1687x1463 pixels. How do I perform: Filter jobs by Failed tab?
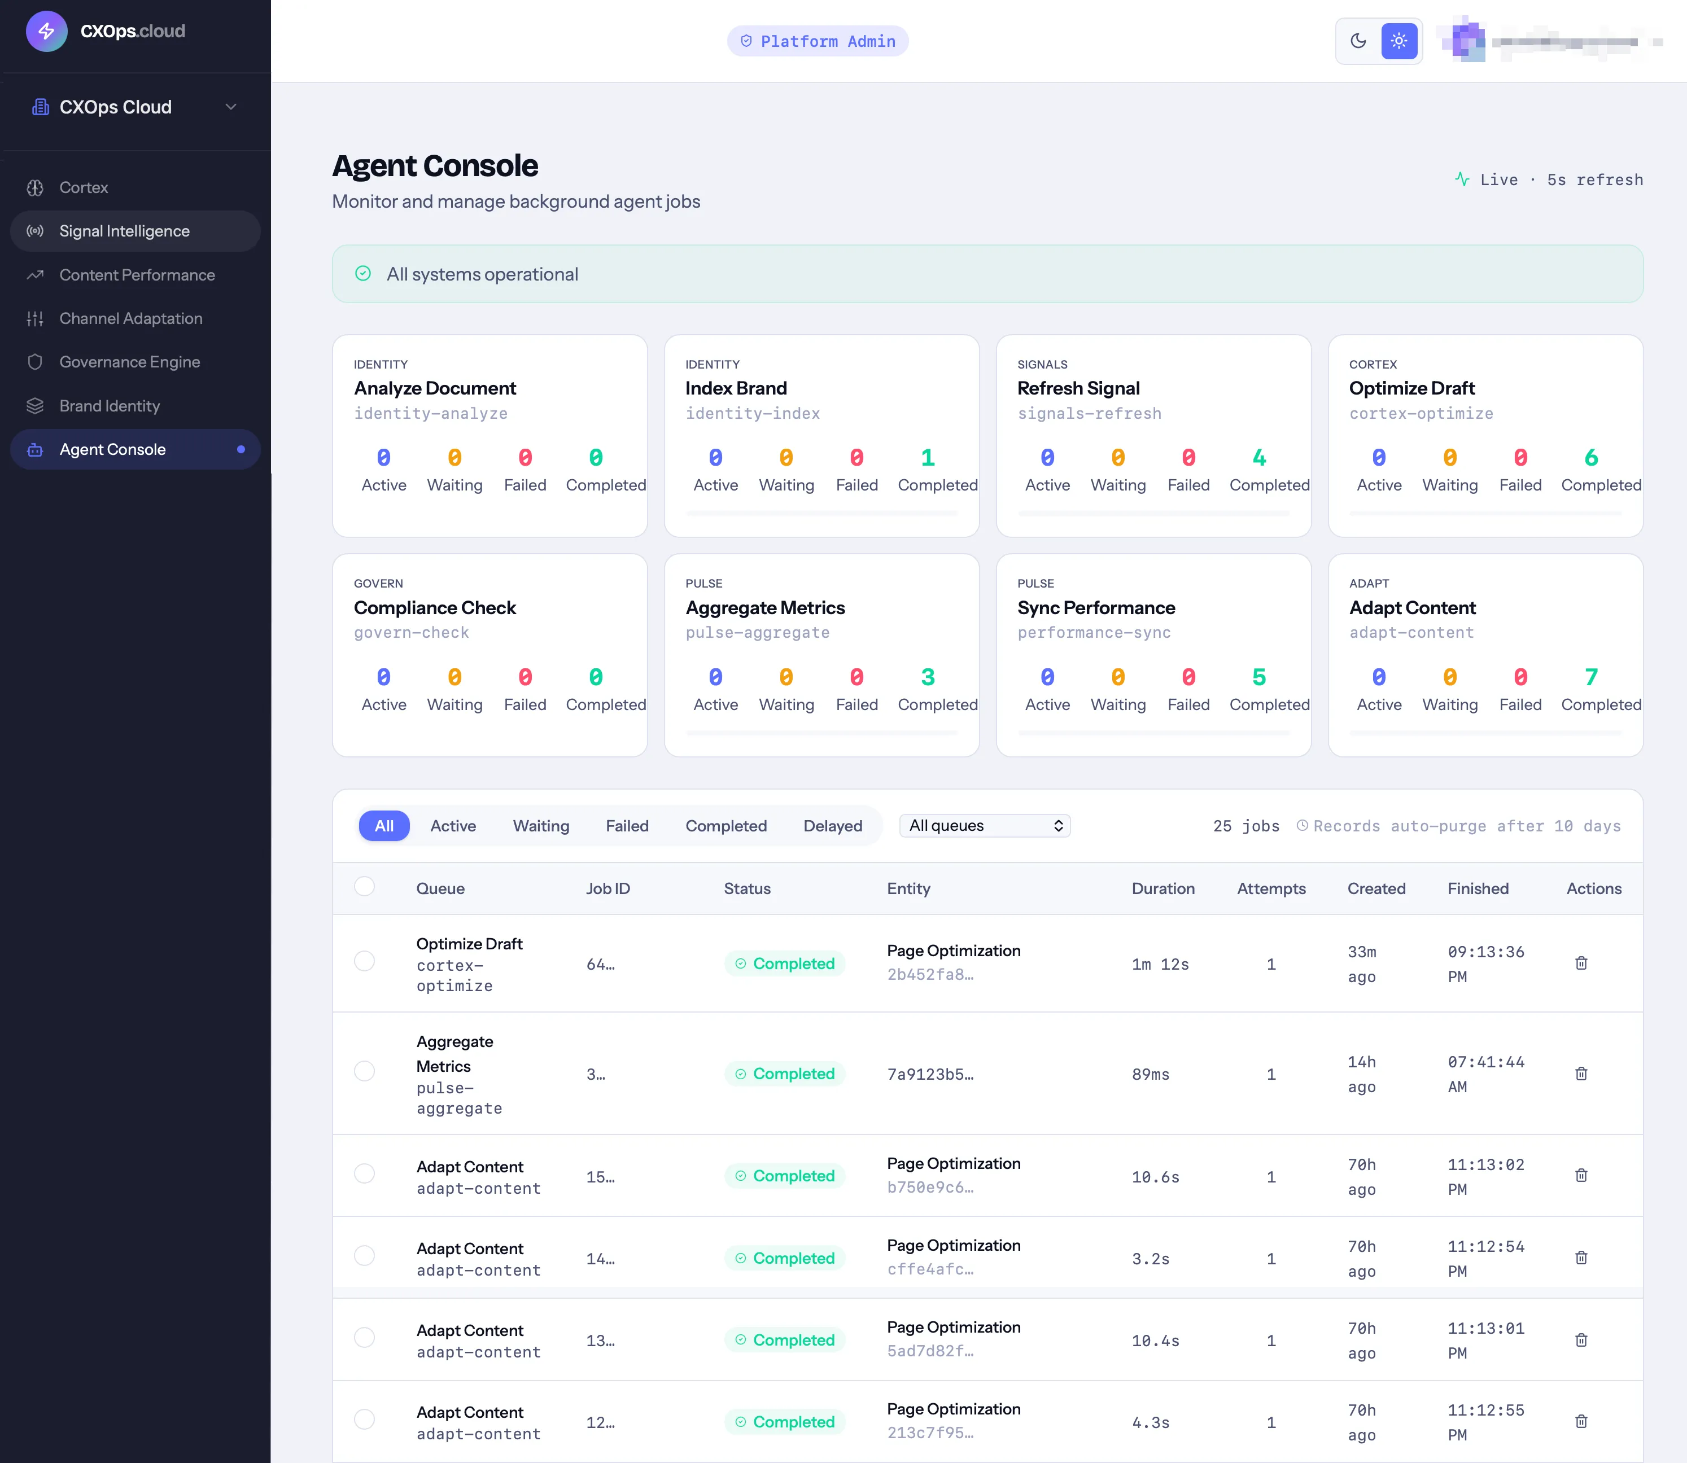[627, 825]
